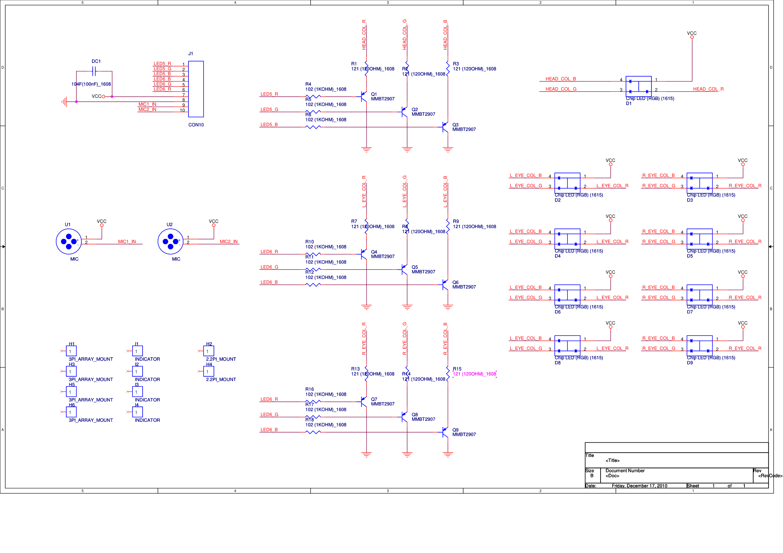Click the Q9 transistor symbol
The height and width of the screenshot is (553, 783).
[445, 432]
